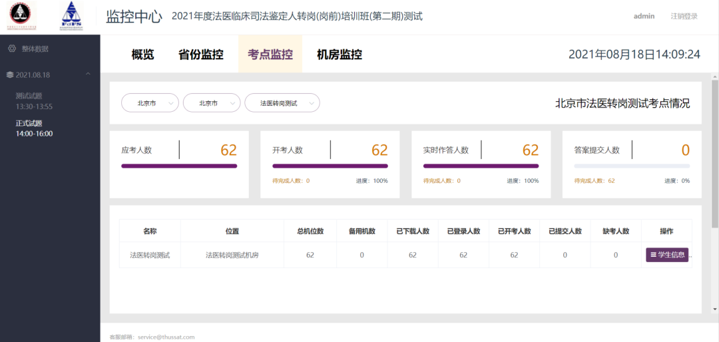Image resolution: width=719 pixels, height=342 pixels.
Task: Click the 北京市法医转岗测试考点情况 heading
Action: click(622, 103)
